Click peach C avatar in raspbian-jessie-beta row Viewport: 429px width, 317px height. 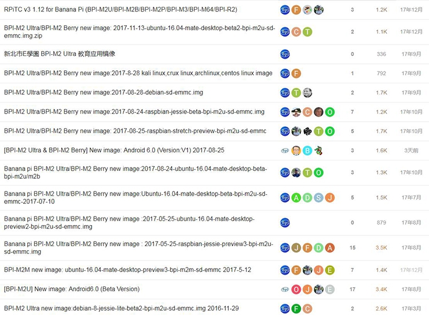(307, 112)
